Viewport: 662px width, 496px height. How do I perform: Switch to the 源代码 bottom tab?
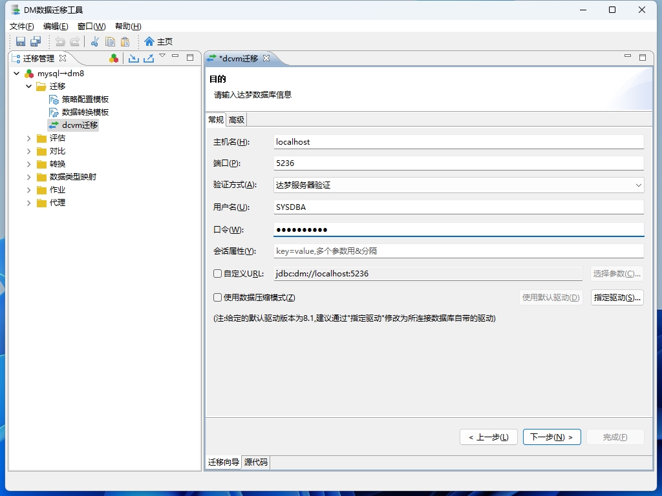click(x=256, y=462)
